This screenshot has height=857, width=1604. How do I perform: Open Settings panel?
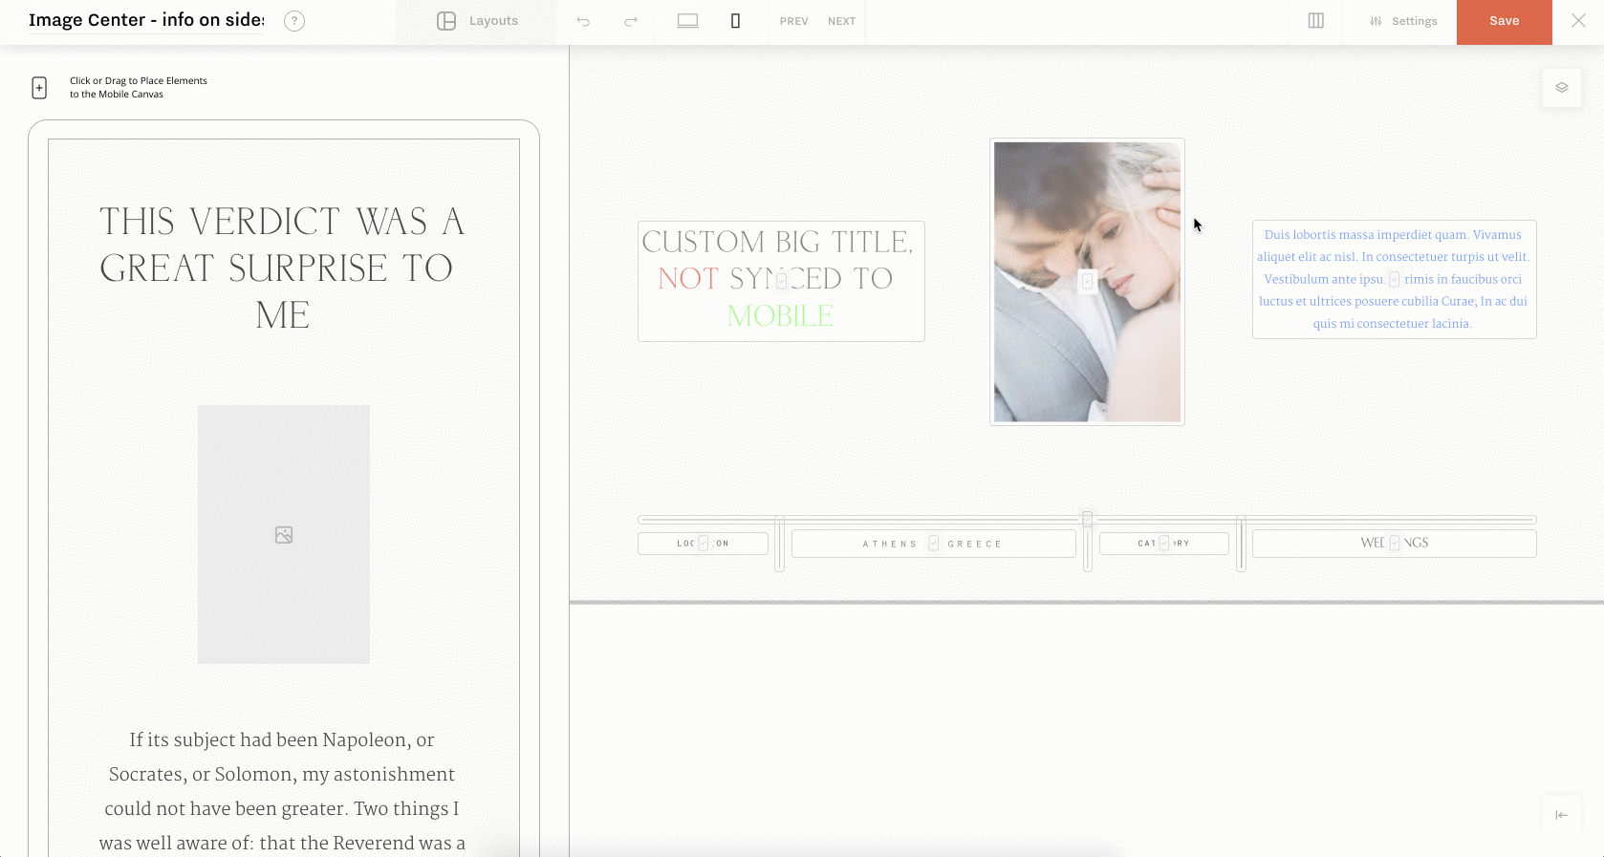point(1402,21)
